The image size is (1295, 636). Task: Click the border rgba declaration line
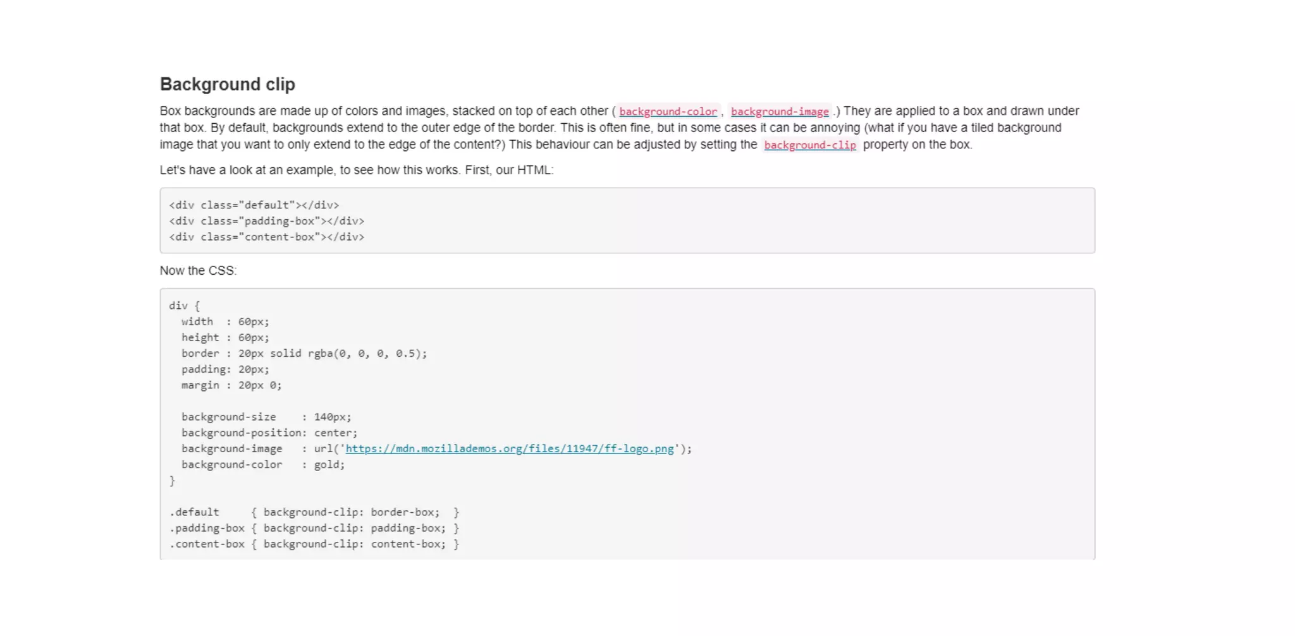(304, 354)
